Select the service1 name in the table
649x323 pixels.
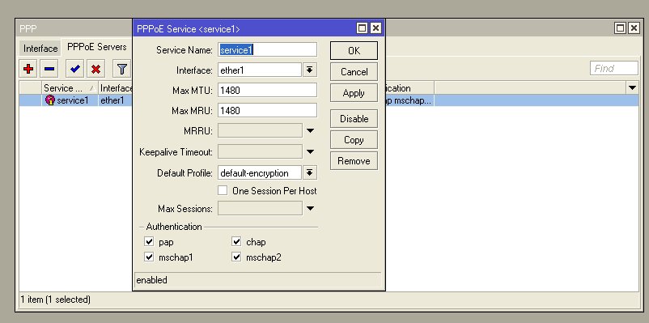coord(73,100)
